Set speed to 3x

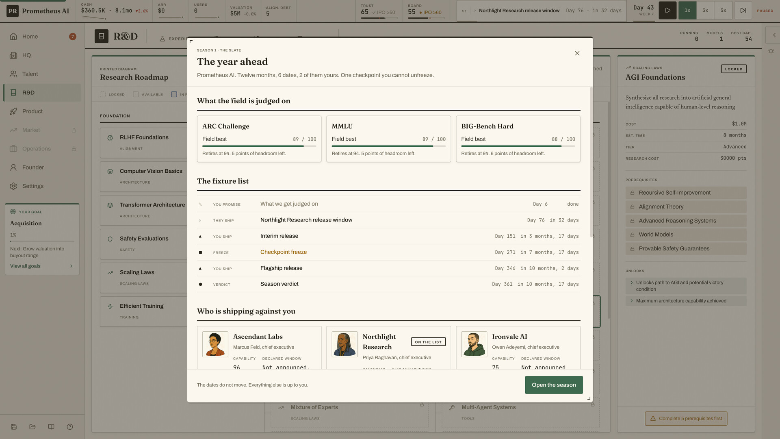tap(705, 11)
